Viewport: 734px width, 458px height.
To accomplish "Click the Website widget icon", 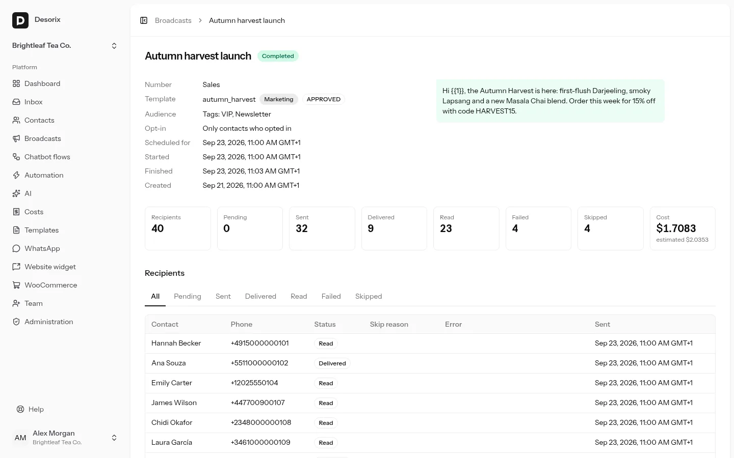I will click(16, 267).
